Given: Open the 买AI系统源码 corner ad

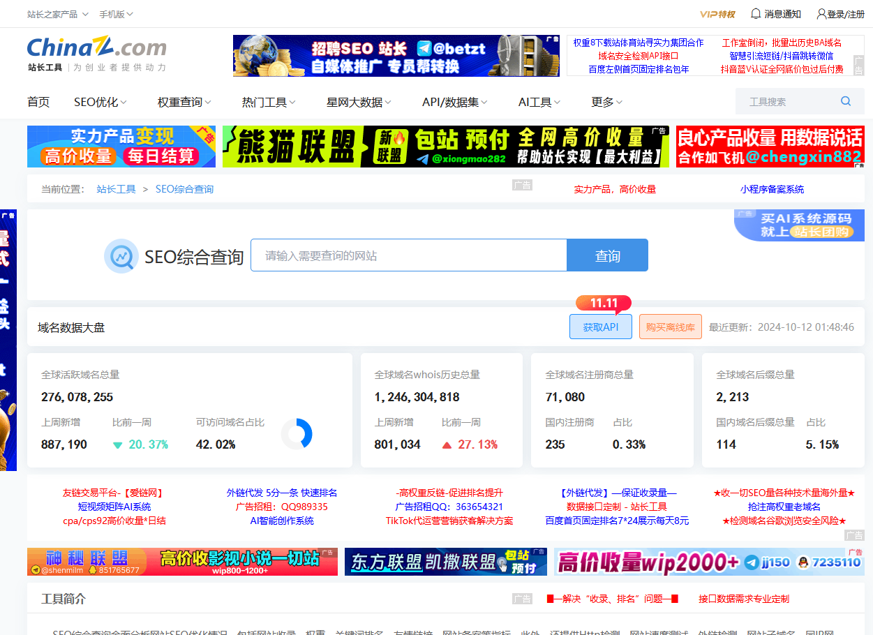Looking at the screenshot, I should point(799,225).
